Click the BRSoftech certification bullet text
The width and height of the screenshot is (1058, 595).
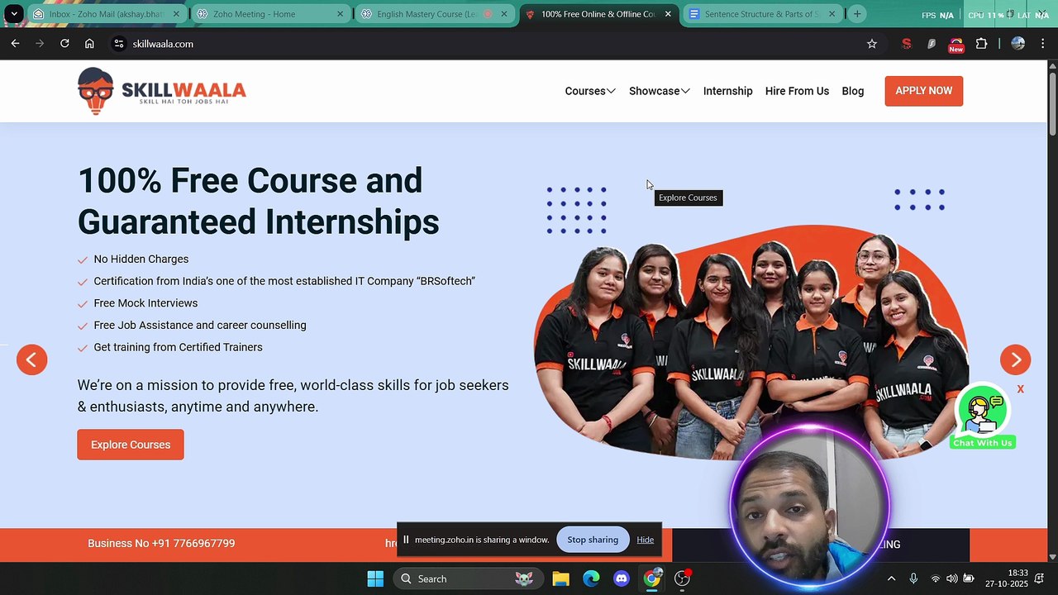click(x=284, y=281)
